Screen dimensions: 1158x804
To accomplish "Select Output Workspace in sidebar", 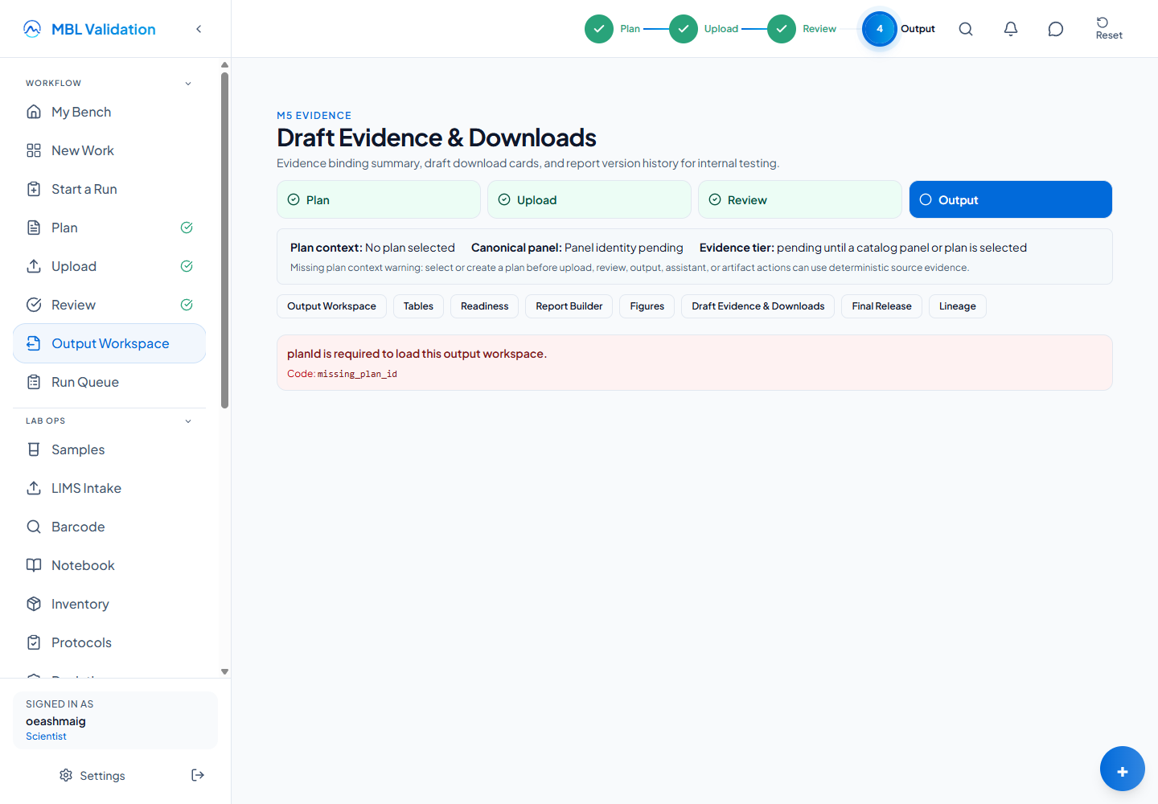I will pos(109,343).
